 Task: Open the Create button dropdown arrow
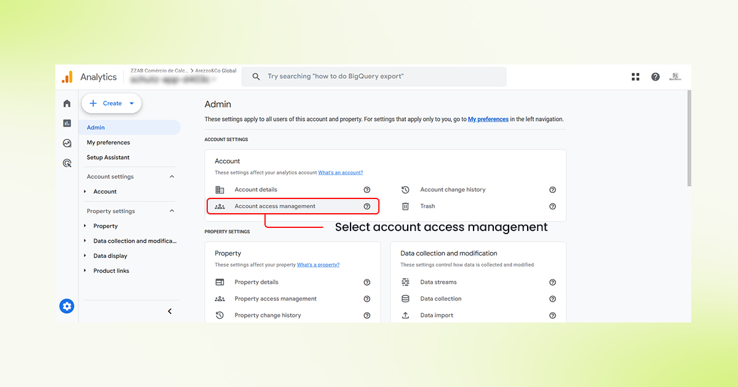pyautogui.click(x=130, y=103)
